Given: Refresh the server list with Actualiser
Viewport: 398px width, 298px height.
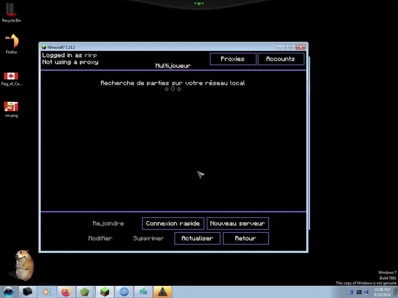Looking at the screenshot, I should (x=197, y=238).
